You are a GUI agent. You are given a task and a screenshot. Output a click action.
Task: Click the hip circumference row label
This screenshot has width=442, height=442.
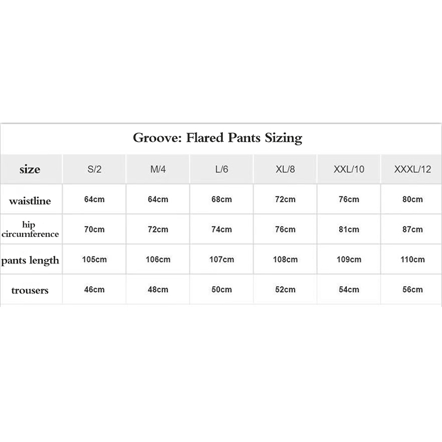point(30,230)
